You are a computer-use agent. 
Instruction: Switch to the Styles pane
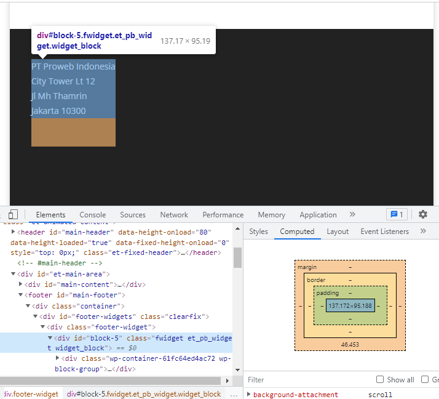[x=258, y=232]
